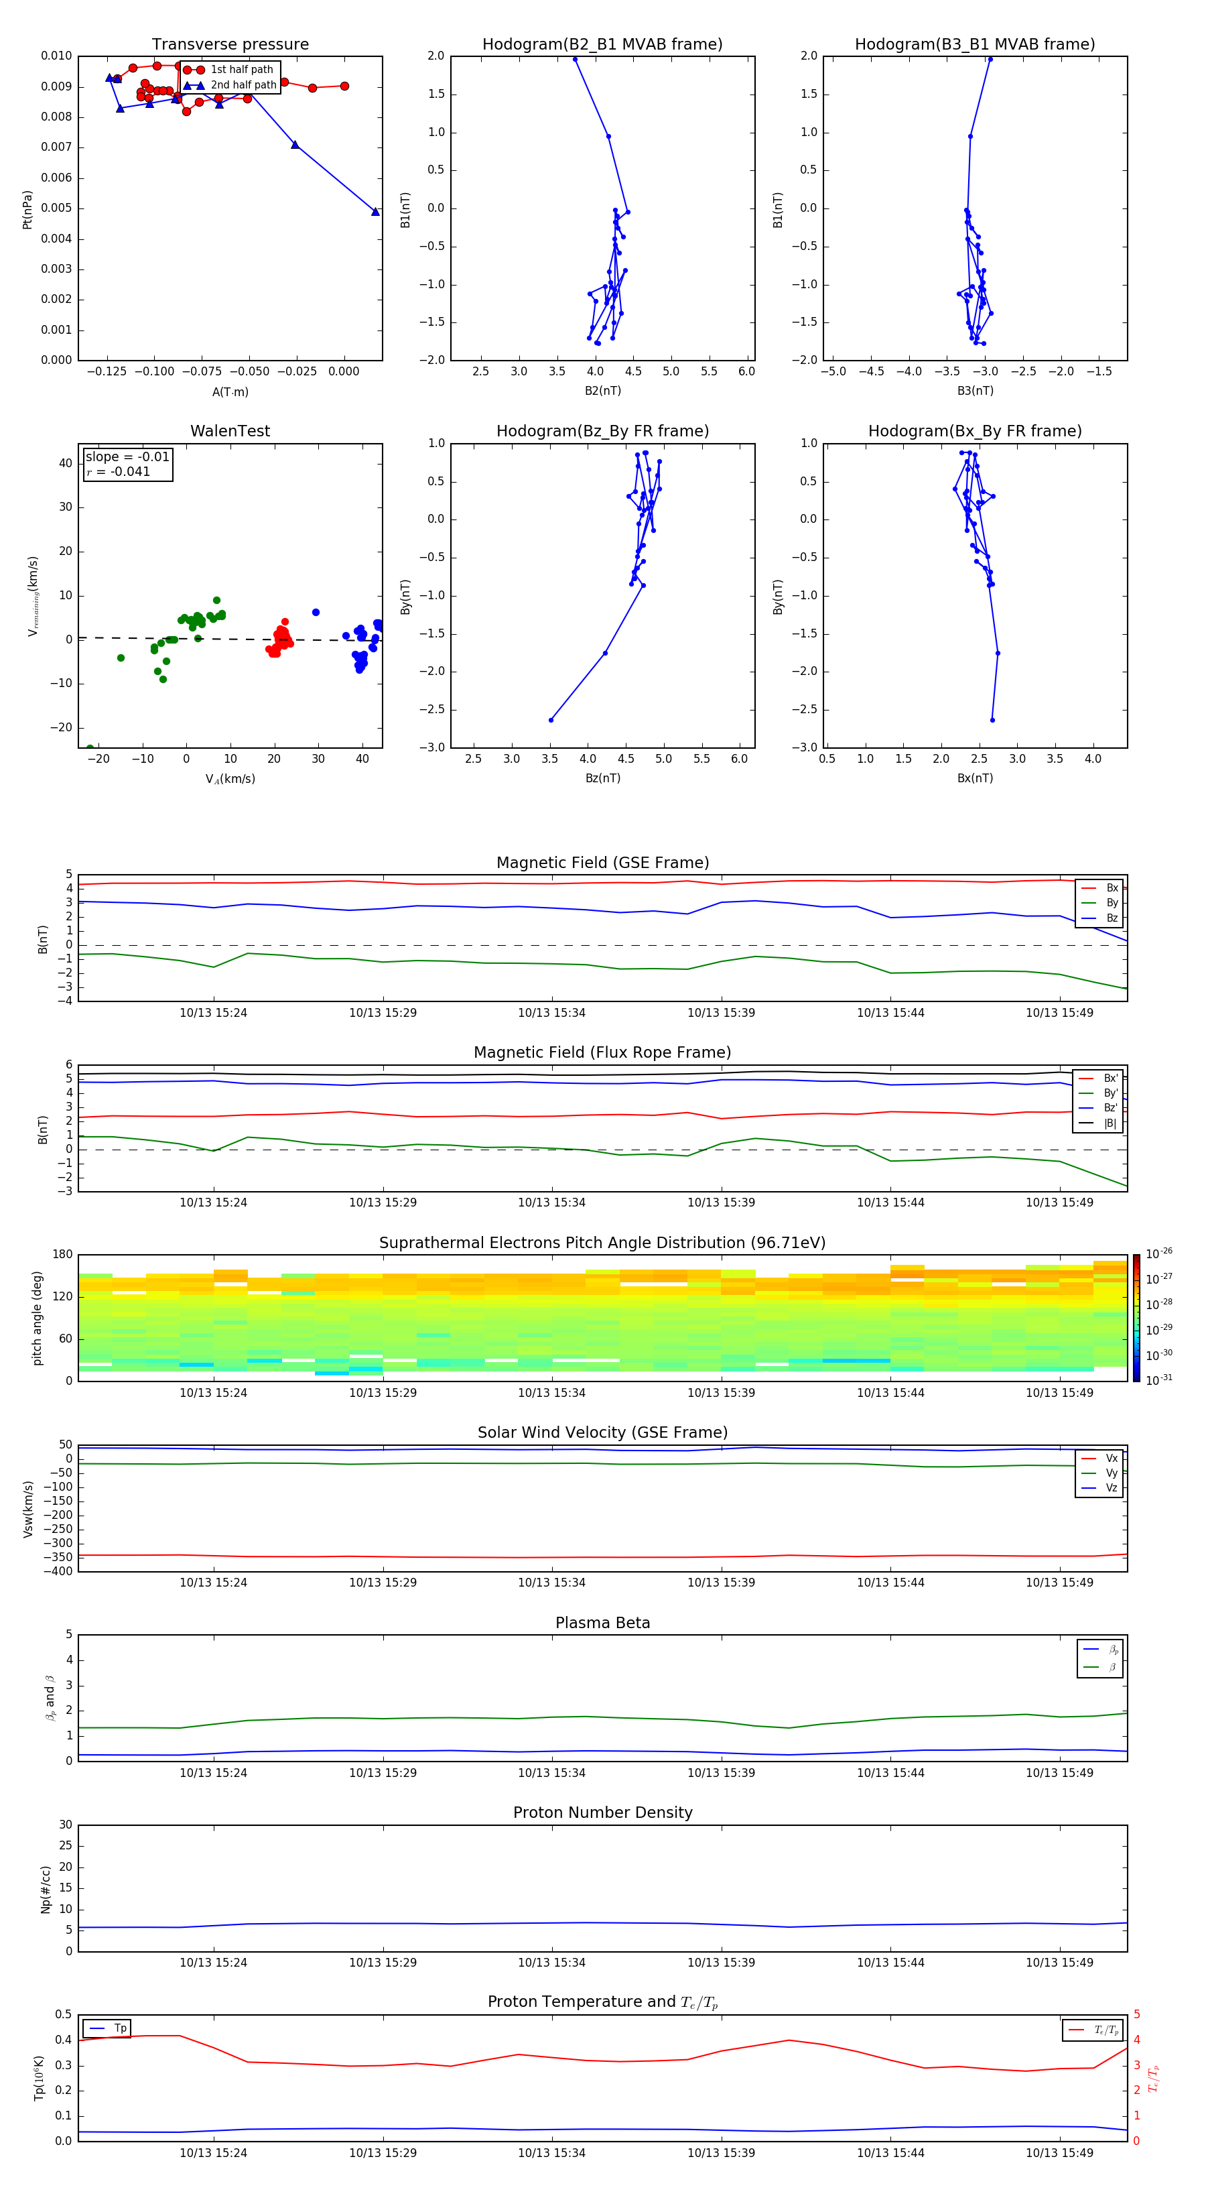Click the 'Hodogram(Bz_By FR frame)' title
The width and height of the screenshot is (1206, 2212).
click(x=602, y=431)
